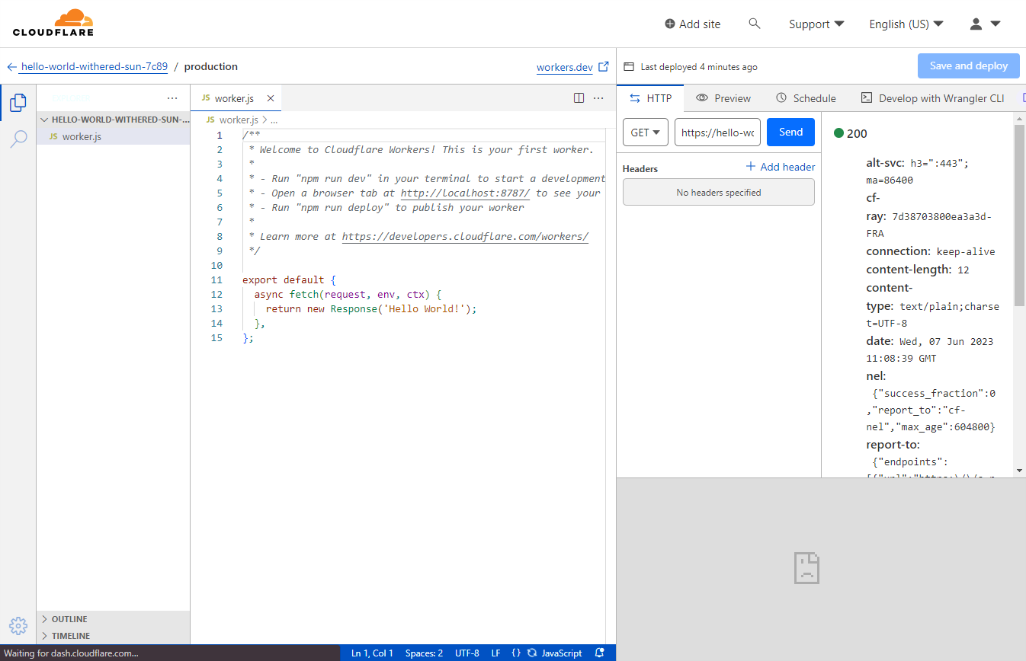Click the request URL input field

[x=718, y=133]
